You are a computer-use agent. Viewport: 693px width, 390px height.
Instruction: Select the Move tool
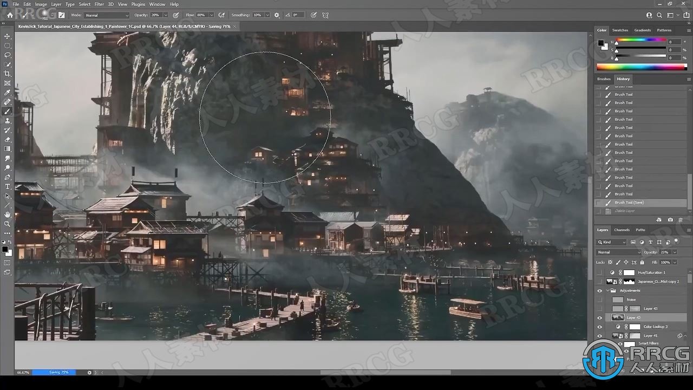point(7,36)
